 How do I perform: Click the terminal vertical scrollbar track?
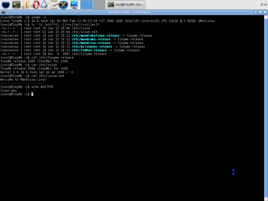click(x=266, y=108)
